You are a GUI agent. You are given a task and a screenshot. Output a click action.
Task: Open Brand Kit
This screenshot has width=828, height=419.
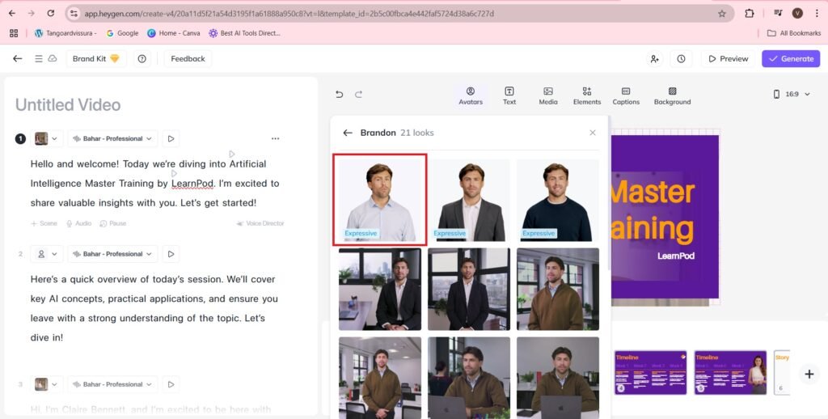[x=96, y=59]
